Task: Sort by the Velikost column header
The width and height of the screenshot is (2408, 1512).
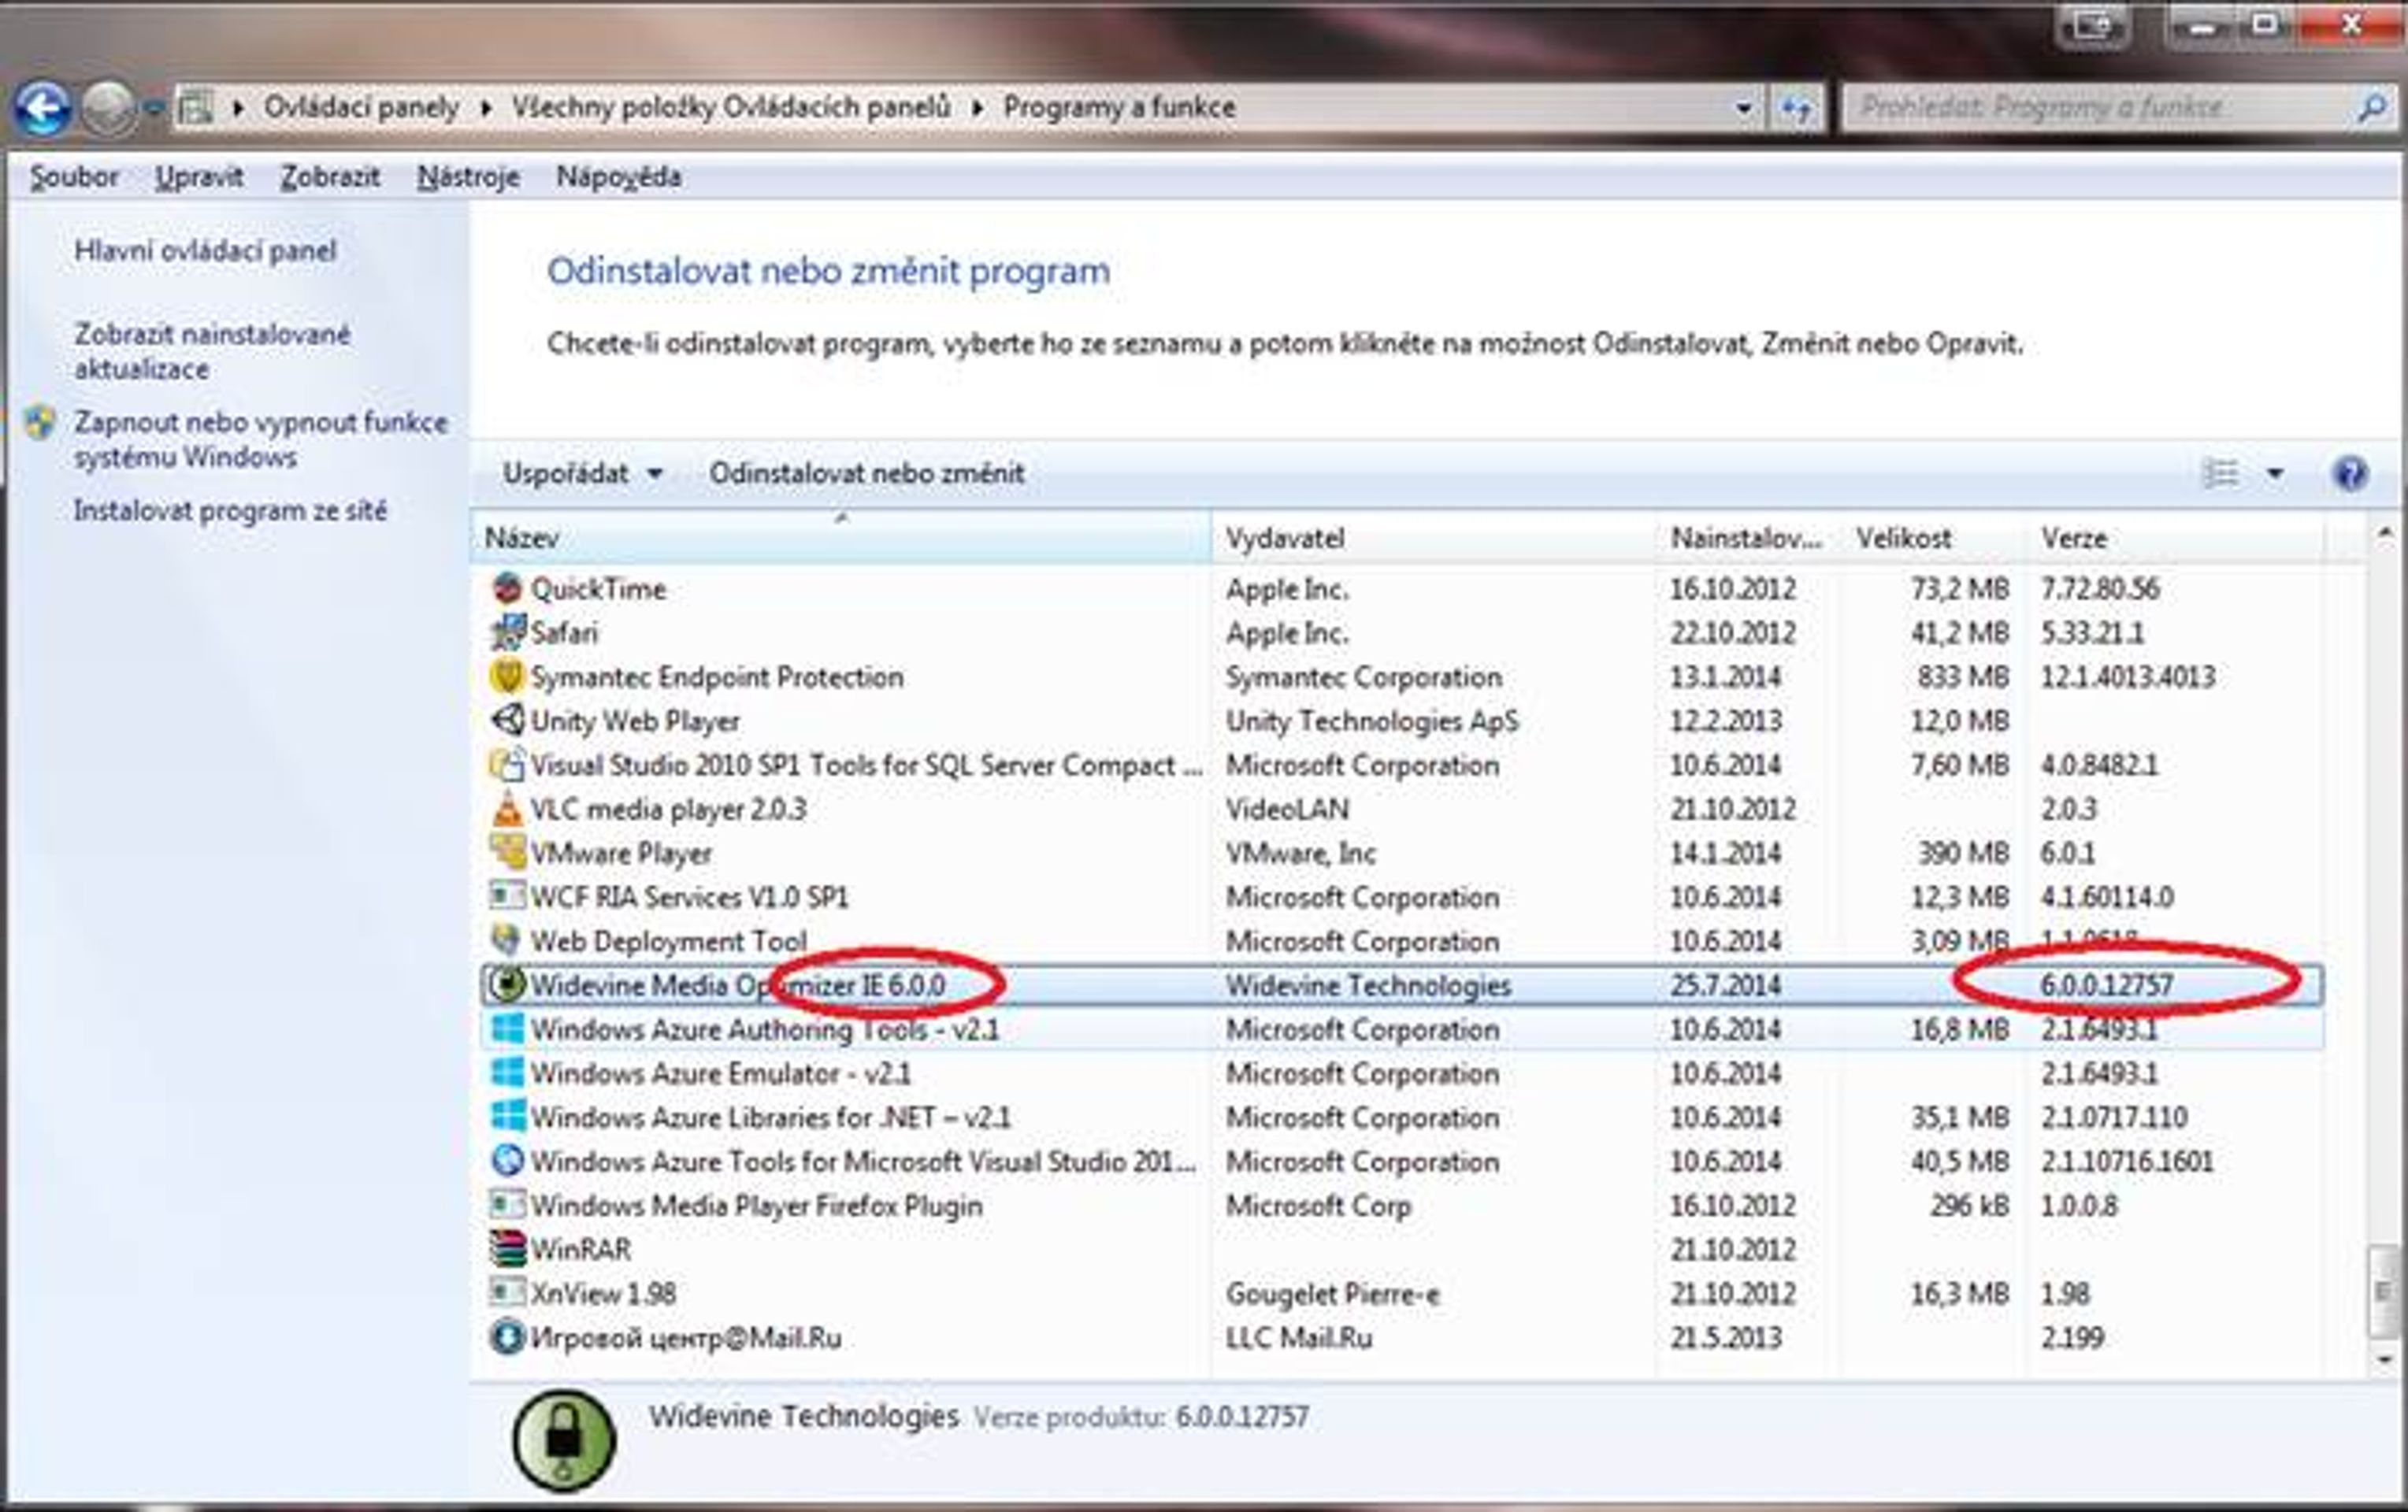Action: tap(1931, 538)
